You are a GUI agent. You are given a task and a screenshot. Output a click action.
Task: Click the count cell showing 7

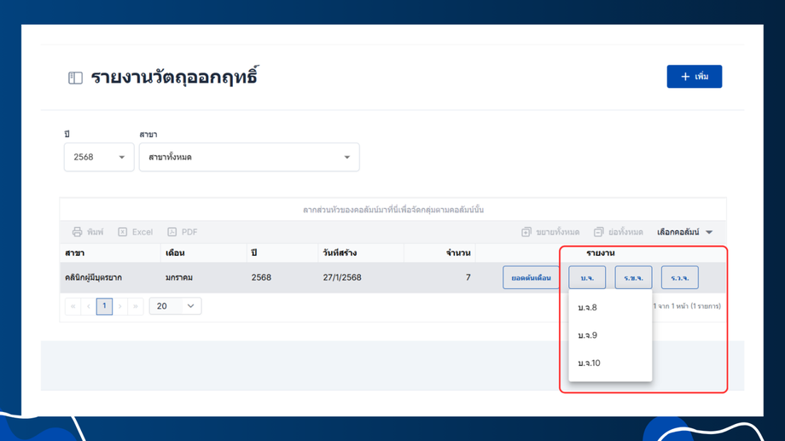[439, 277]
